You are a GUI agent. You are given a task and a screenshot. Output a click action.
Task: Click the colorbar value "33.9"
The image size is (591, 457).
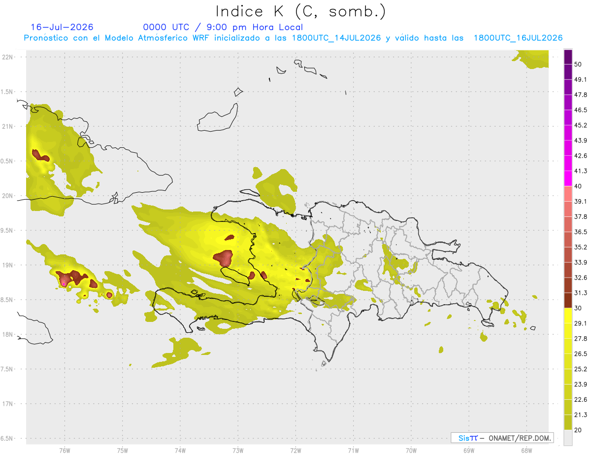pos(580,262)
